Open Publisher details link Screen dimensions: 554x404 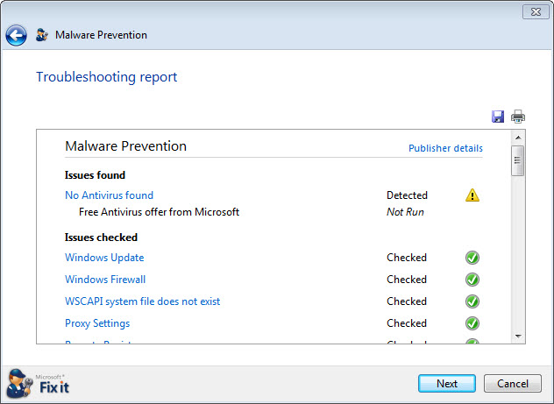(445, 148)
